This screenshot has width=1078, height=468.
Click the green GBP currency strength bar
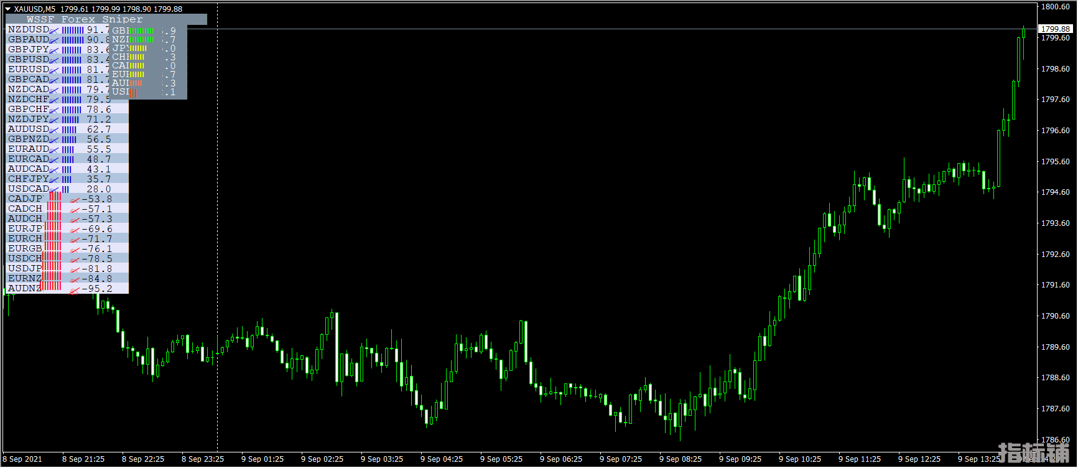point(142,30)
